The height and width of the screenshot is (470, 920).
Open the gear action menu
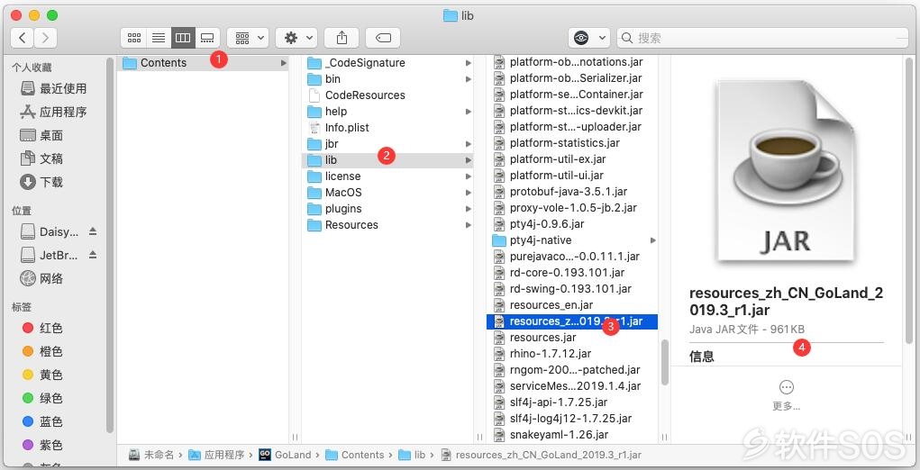(296, 38)
